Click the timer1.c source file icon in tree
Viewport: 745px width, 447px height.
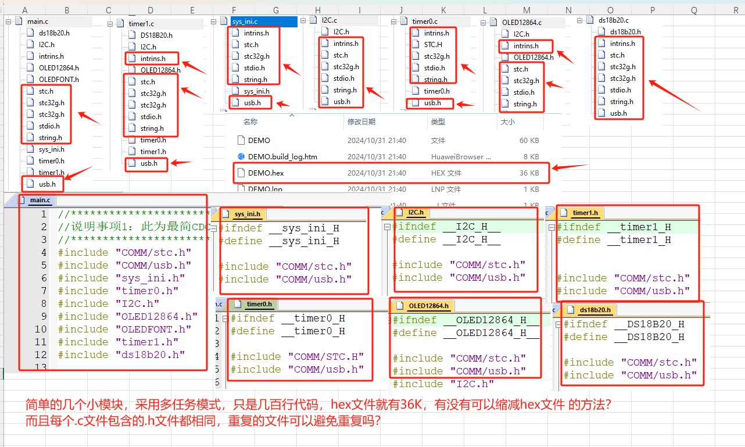pos(120,23)
